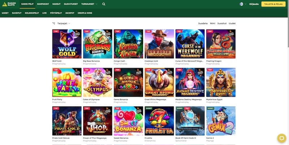Click the Talleta & Pelaa button
Viewport: 289px width, 145px height.
pos(273,4)
